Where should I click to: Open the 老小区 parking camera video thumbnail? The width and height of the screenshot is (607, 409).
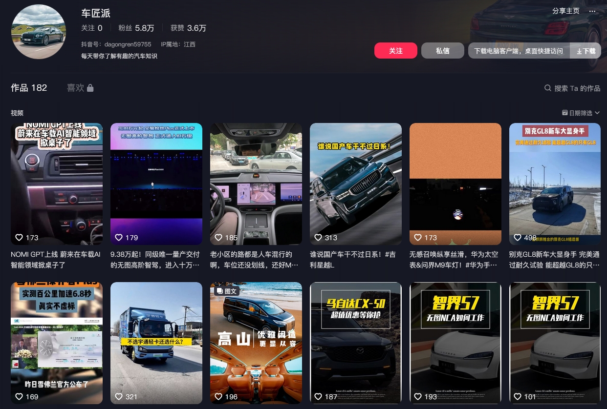pos(256,184)
